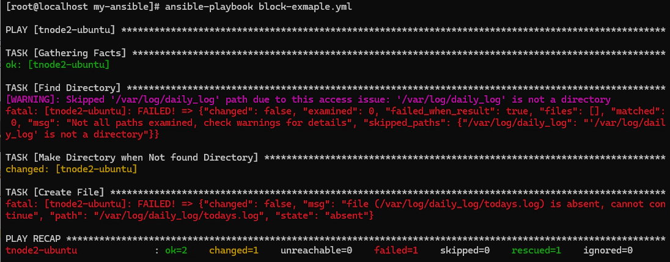Click the 'PLAY RECAP' header line
This screenshot has width=670, height=262.
coord(335,239)
